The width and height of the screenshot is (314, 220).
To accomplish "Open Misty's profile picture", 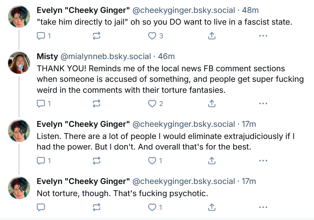I will 19,63.
